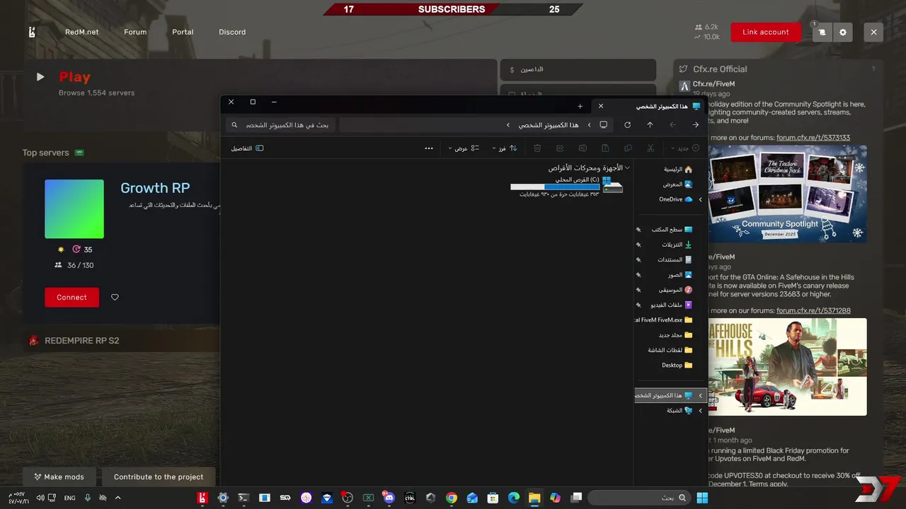Viewport: 906px width, 509px height.
Task: Click the search magnifier icon in Explorer
Action: [235, 125]
